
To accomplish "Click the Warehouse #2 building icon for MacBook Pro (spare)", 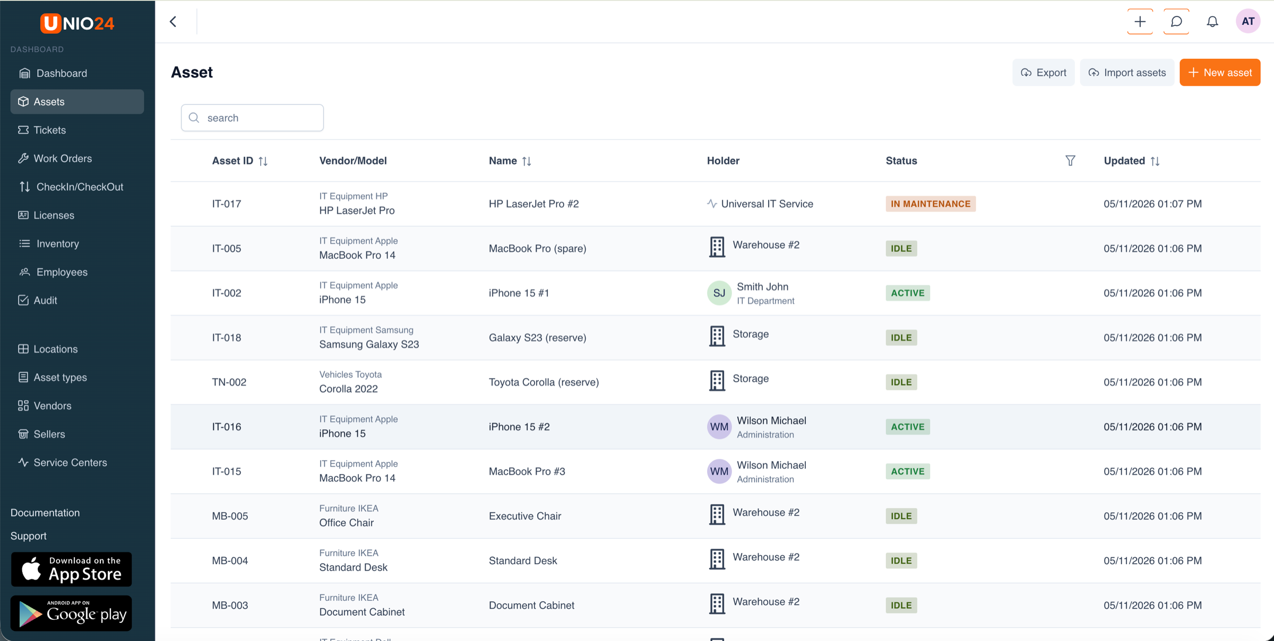I will pyautogui.click(x=717, y=247).
